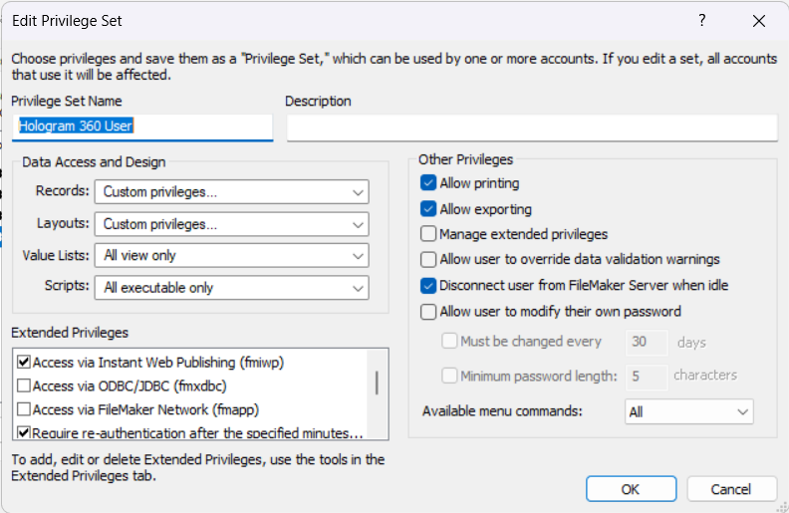Click the Extended Privileges list scrollbar
This screenshot has width=789, height=513.
point(376,384)
